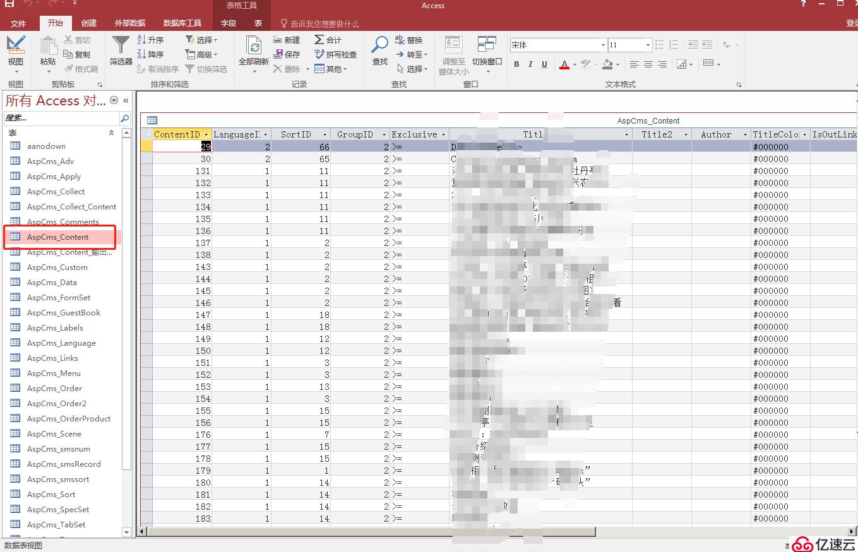Click the Switch Windows (切换窗口) icon
Viewport: 858px width, 552px height.
pyautogui.click(x=487, y=45)
